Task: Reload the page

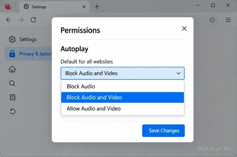Action: pos(33,20)
